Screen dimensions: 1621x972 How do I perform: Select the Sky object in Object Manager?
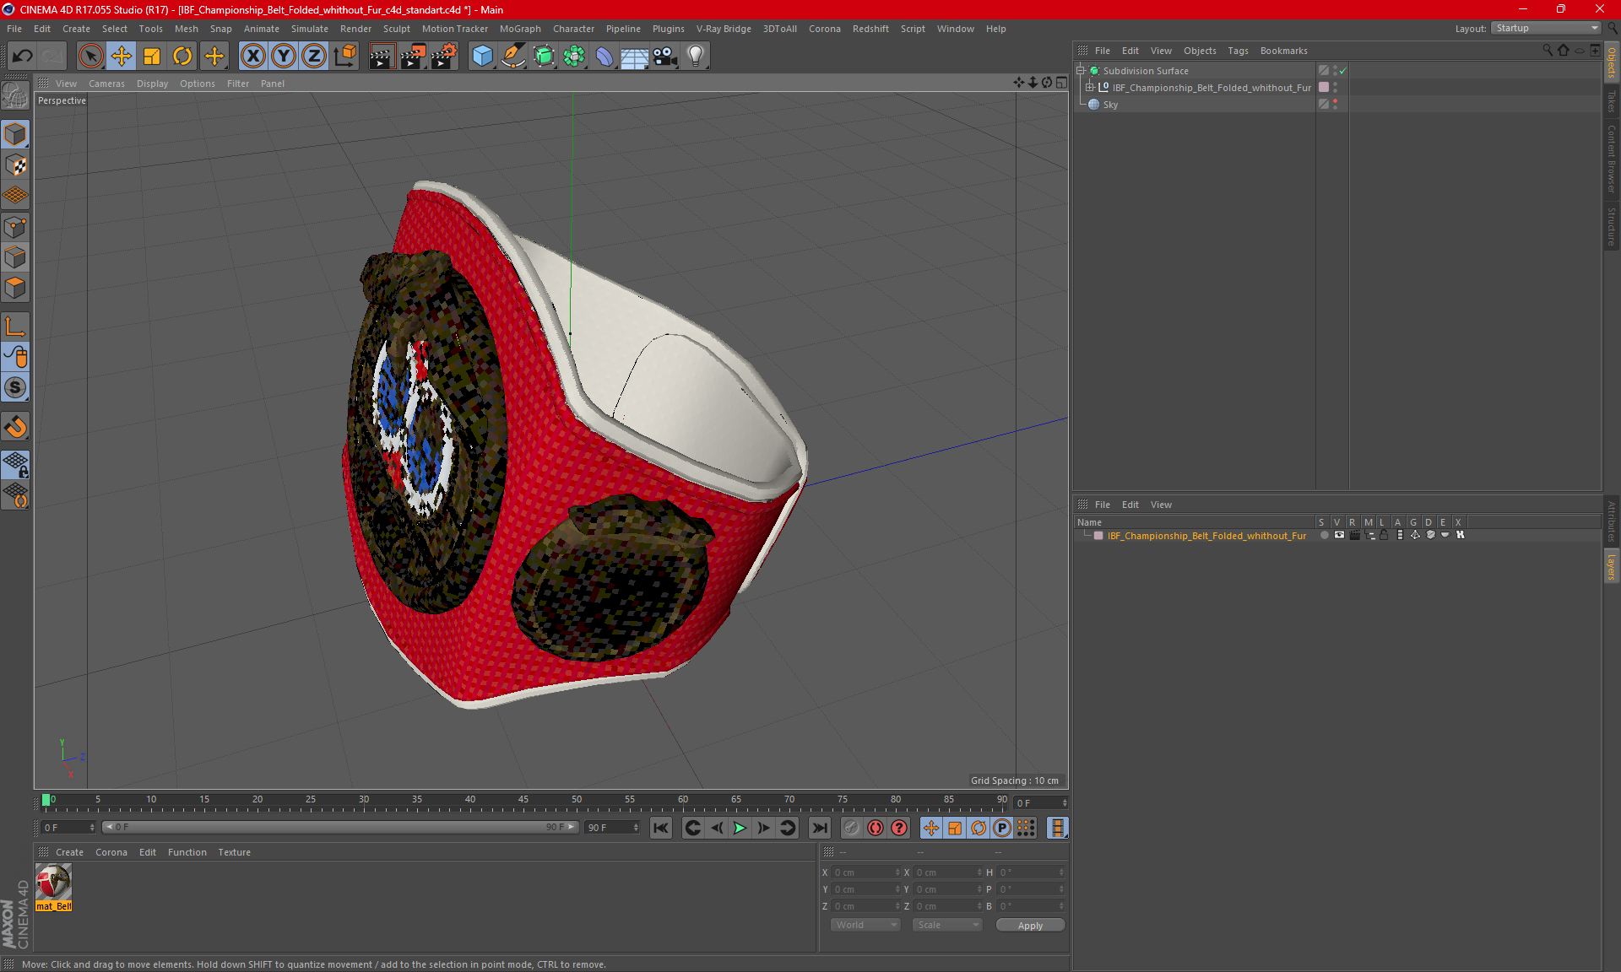[1110, 105]
